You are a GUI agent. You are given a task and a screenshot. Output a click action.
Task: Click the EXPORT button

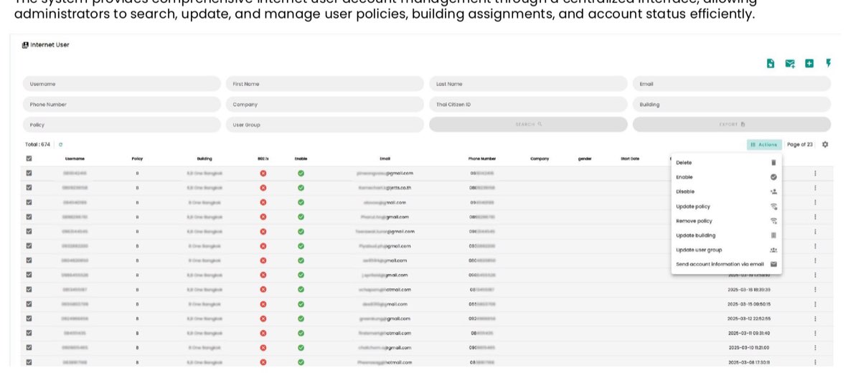tap(732, 124)
